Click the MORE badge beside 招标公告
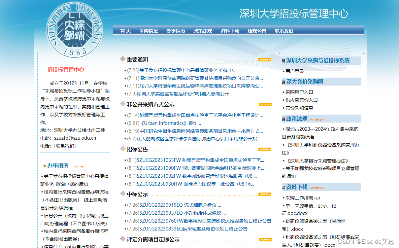Image resolution: width=399 pixels, height=248 pixels. coord(265,150)
